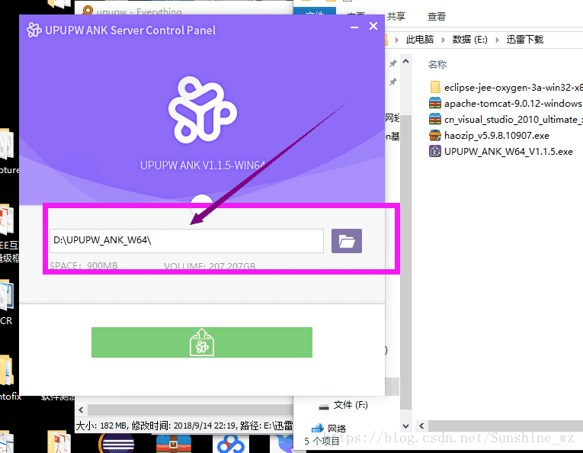Viewport: 583px width, 453px height.
Task: Click the brown archive app taskbar icon
Action: coord(173,443)
